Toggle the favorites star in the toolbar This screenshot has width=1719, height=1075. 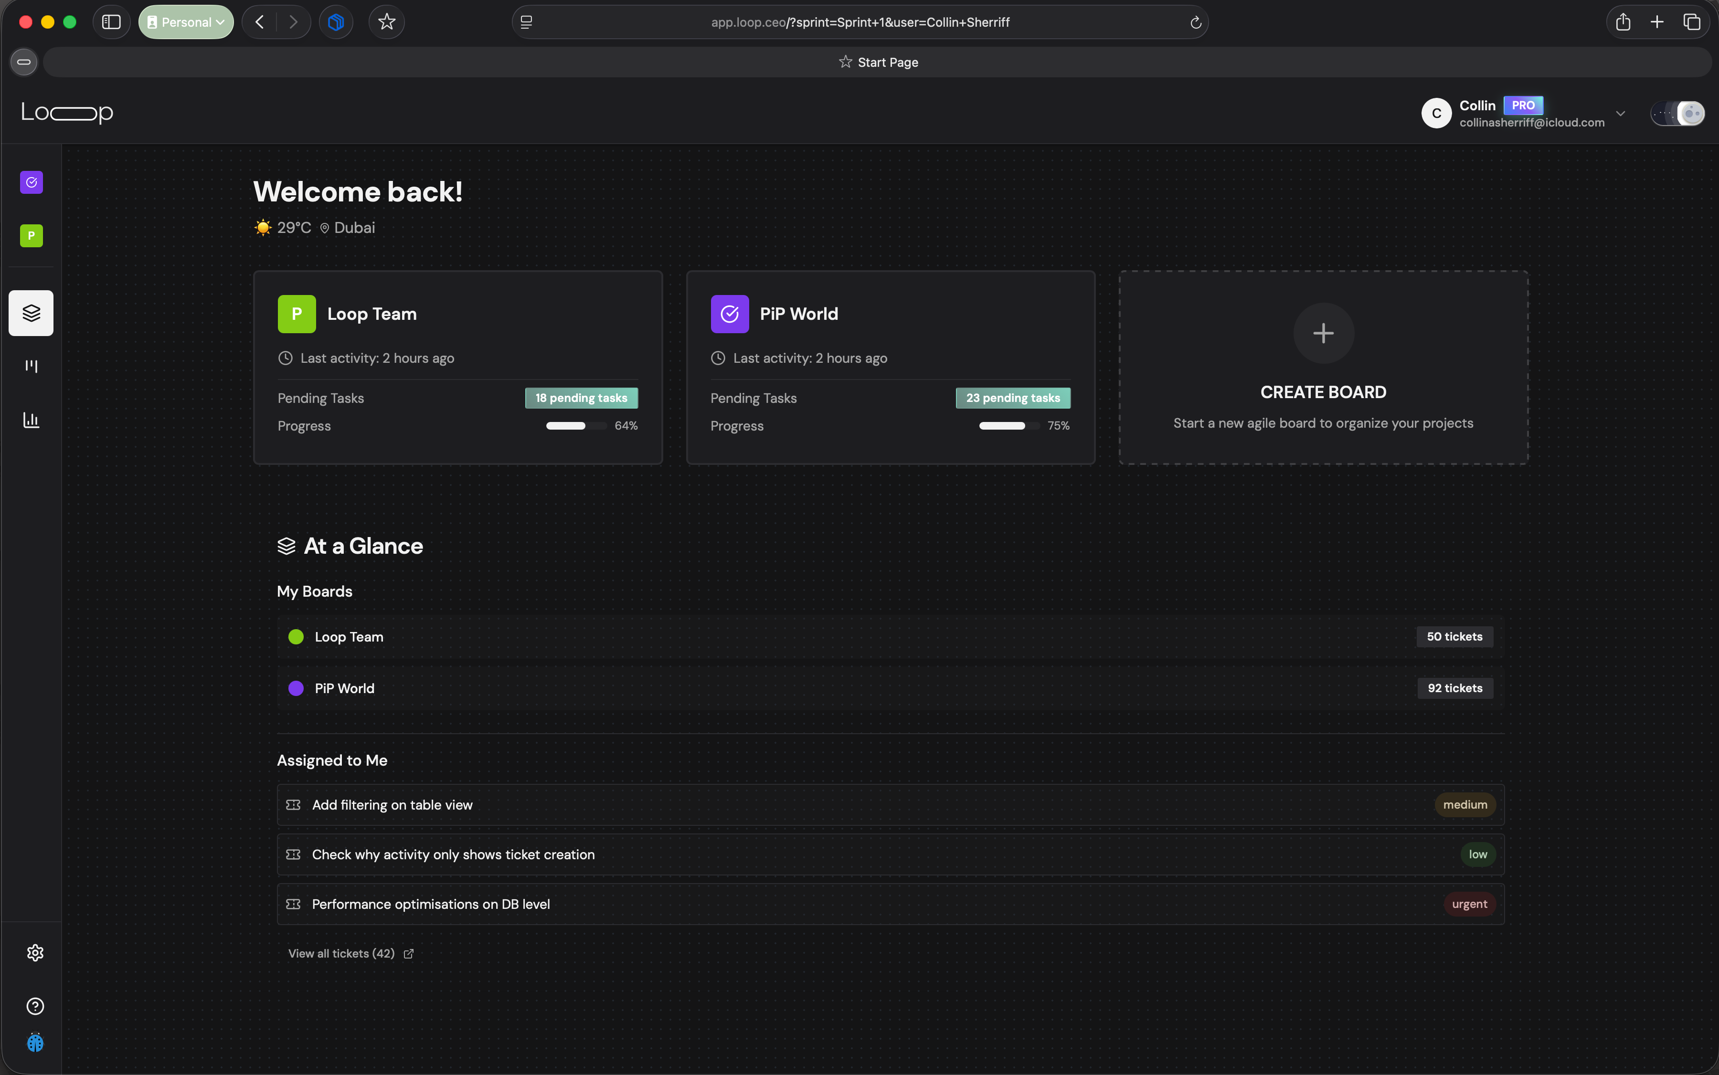point(386,21)
